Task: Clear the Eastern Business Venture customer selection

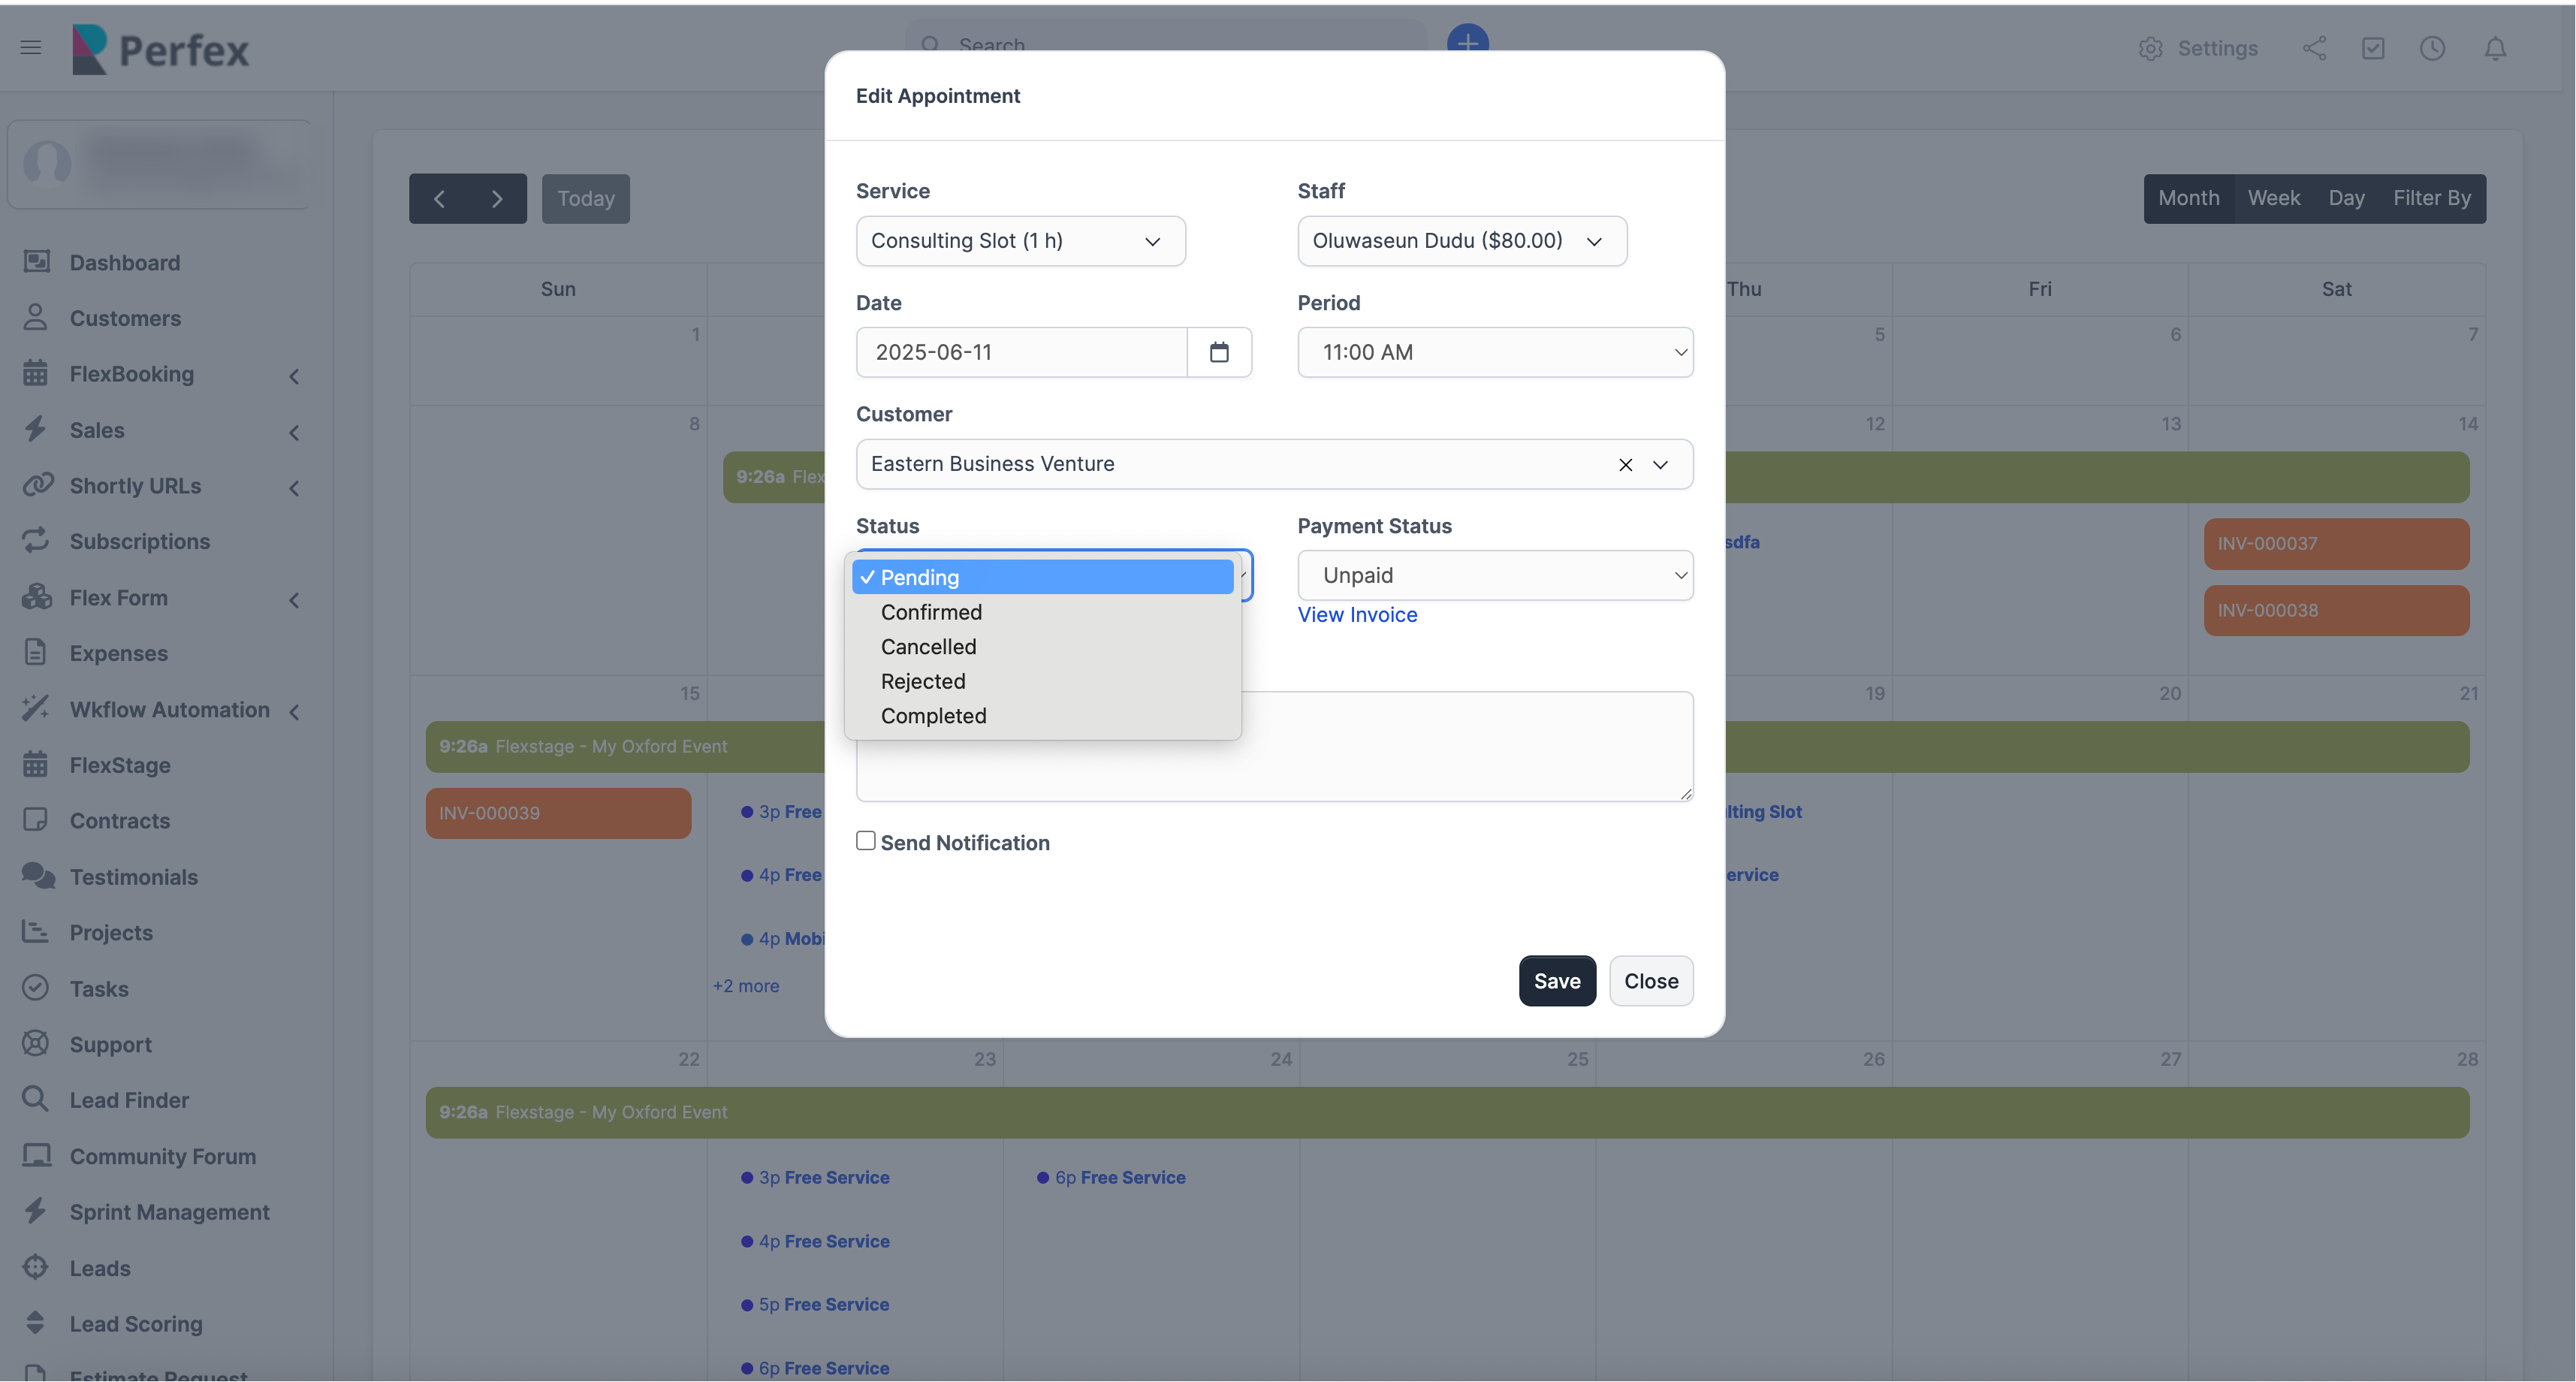Action: coord(1625,465)
